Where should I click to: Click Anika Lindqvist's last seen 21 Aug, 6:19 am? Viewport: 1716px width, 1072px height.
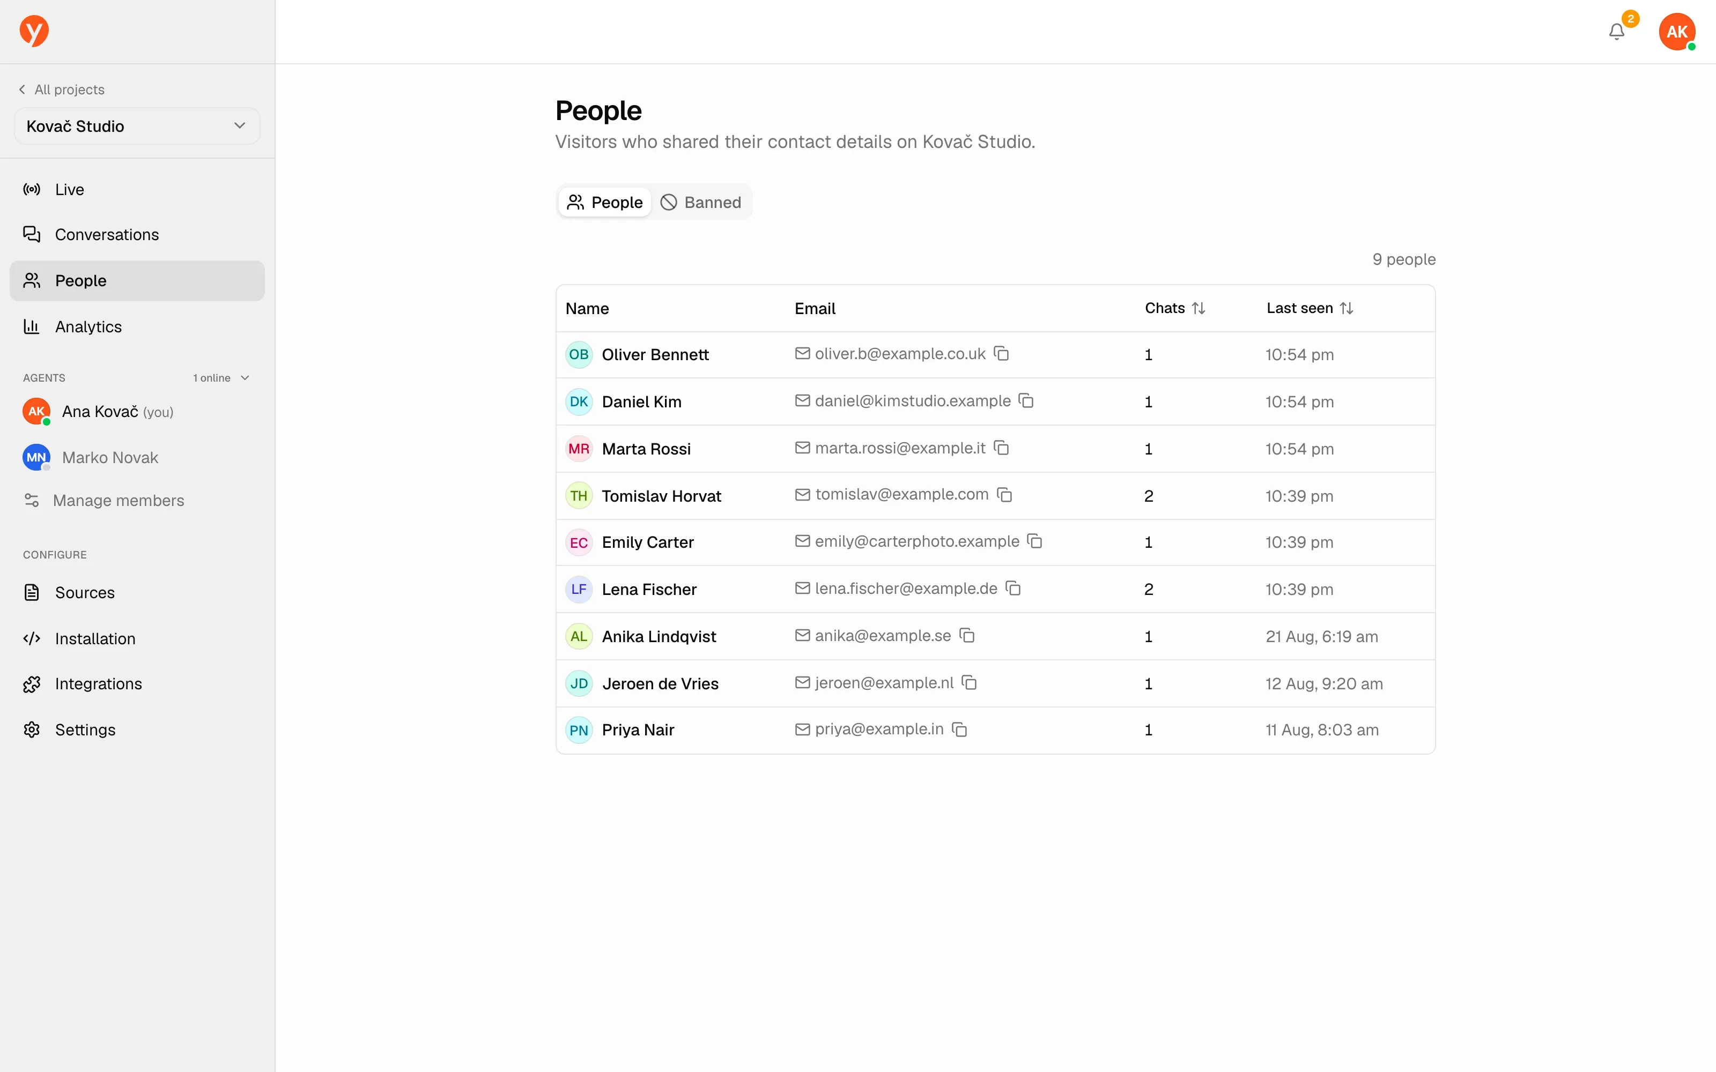pyautogui.click(x=1322, y=637)
